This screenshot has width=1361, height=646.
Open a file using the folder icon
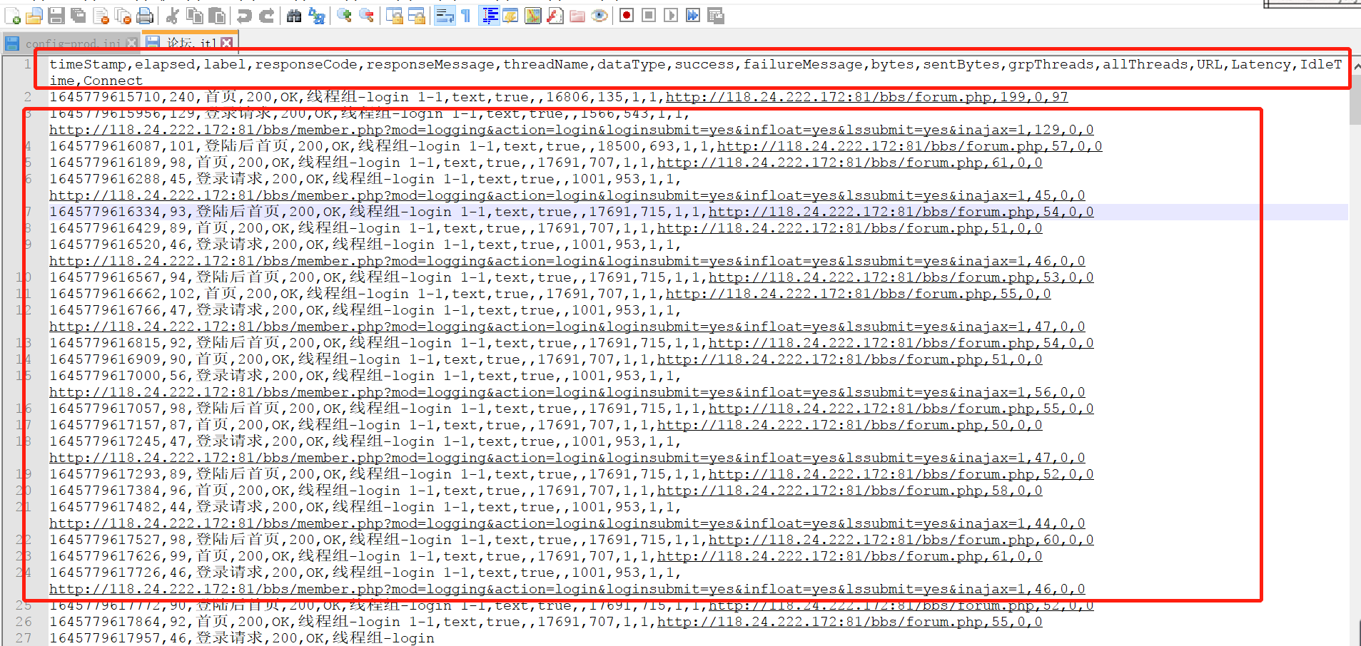[34, 16]
